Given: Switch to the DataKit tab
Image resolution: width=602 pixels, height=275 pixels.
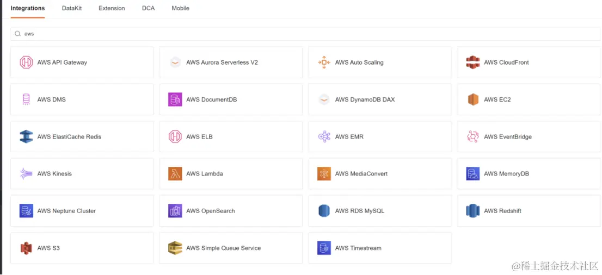Looking at the screenshot, I should tap(72, 8).
